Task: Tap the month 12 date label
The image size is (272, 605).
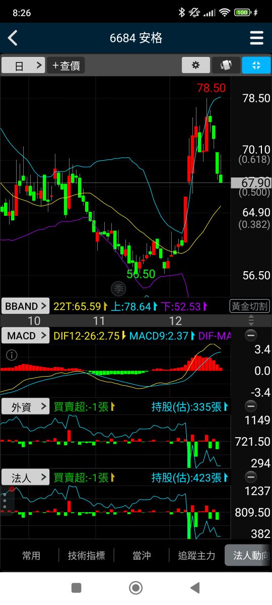Action: (175, 321)
